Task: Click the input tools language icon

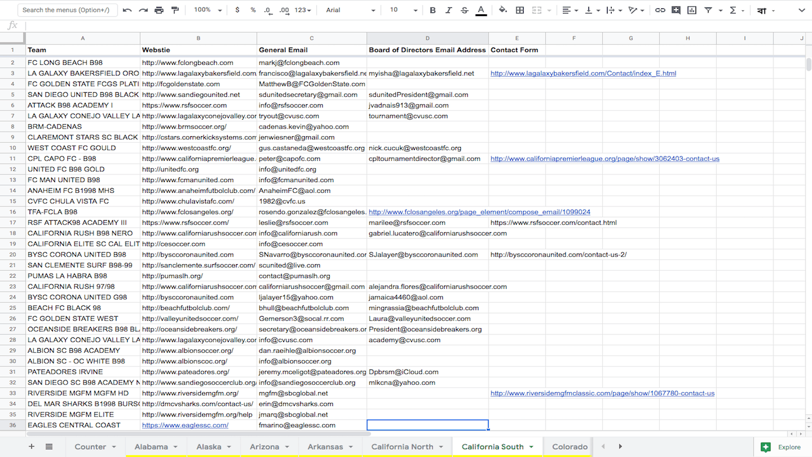Action: [x=761, y=11]
